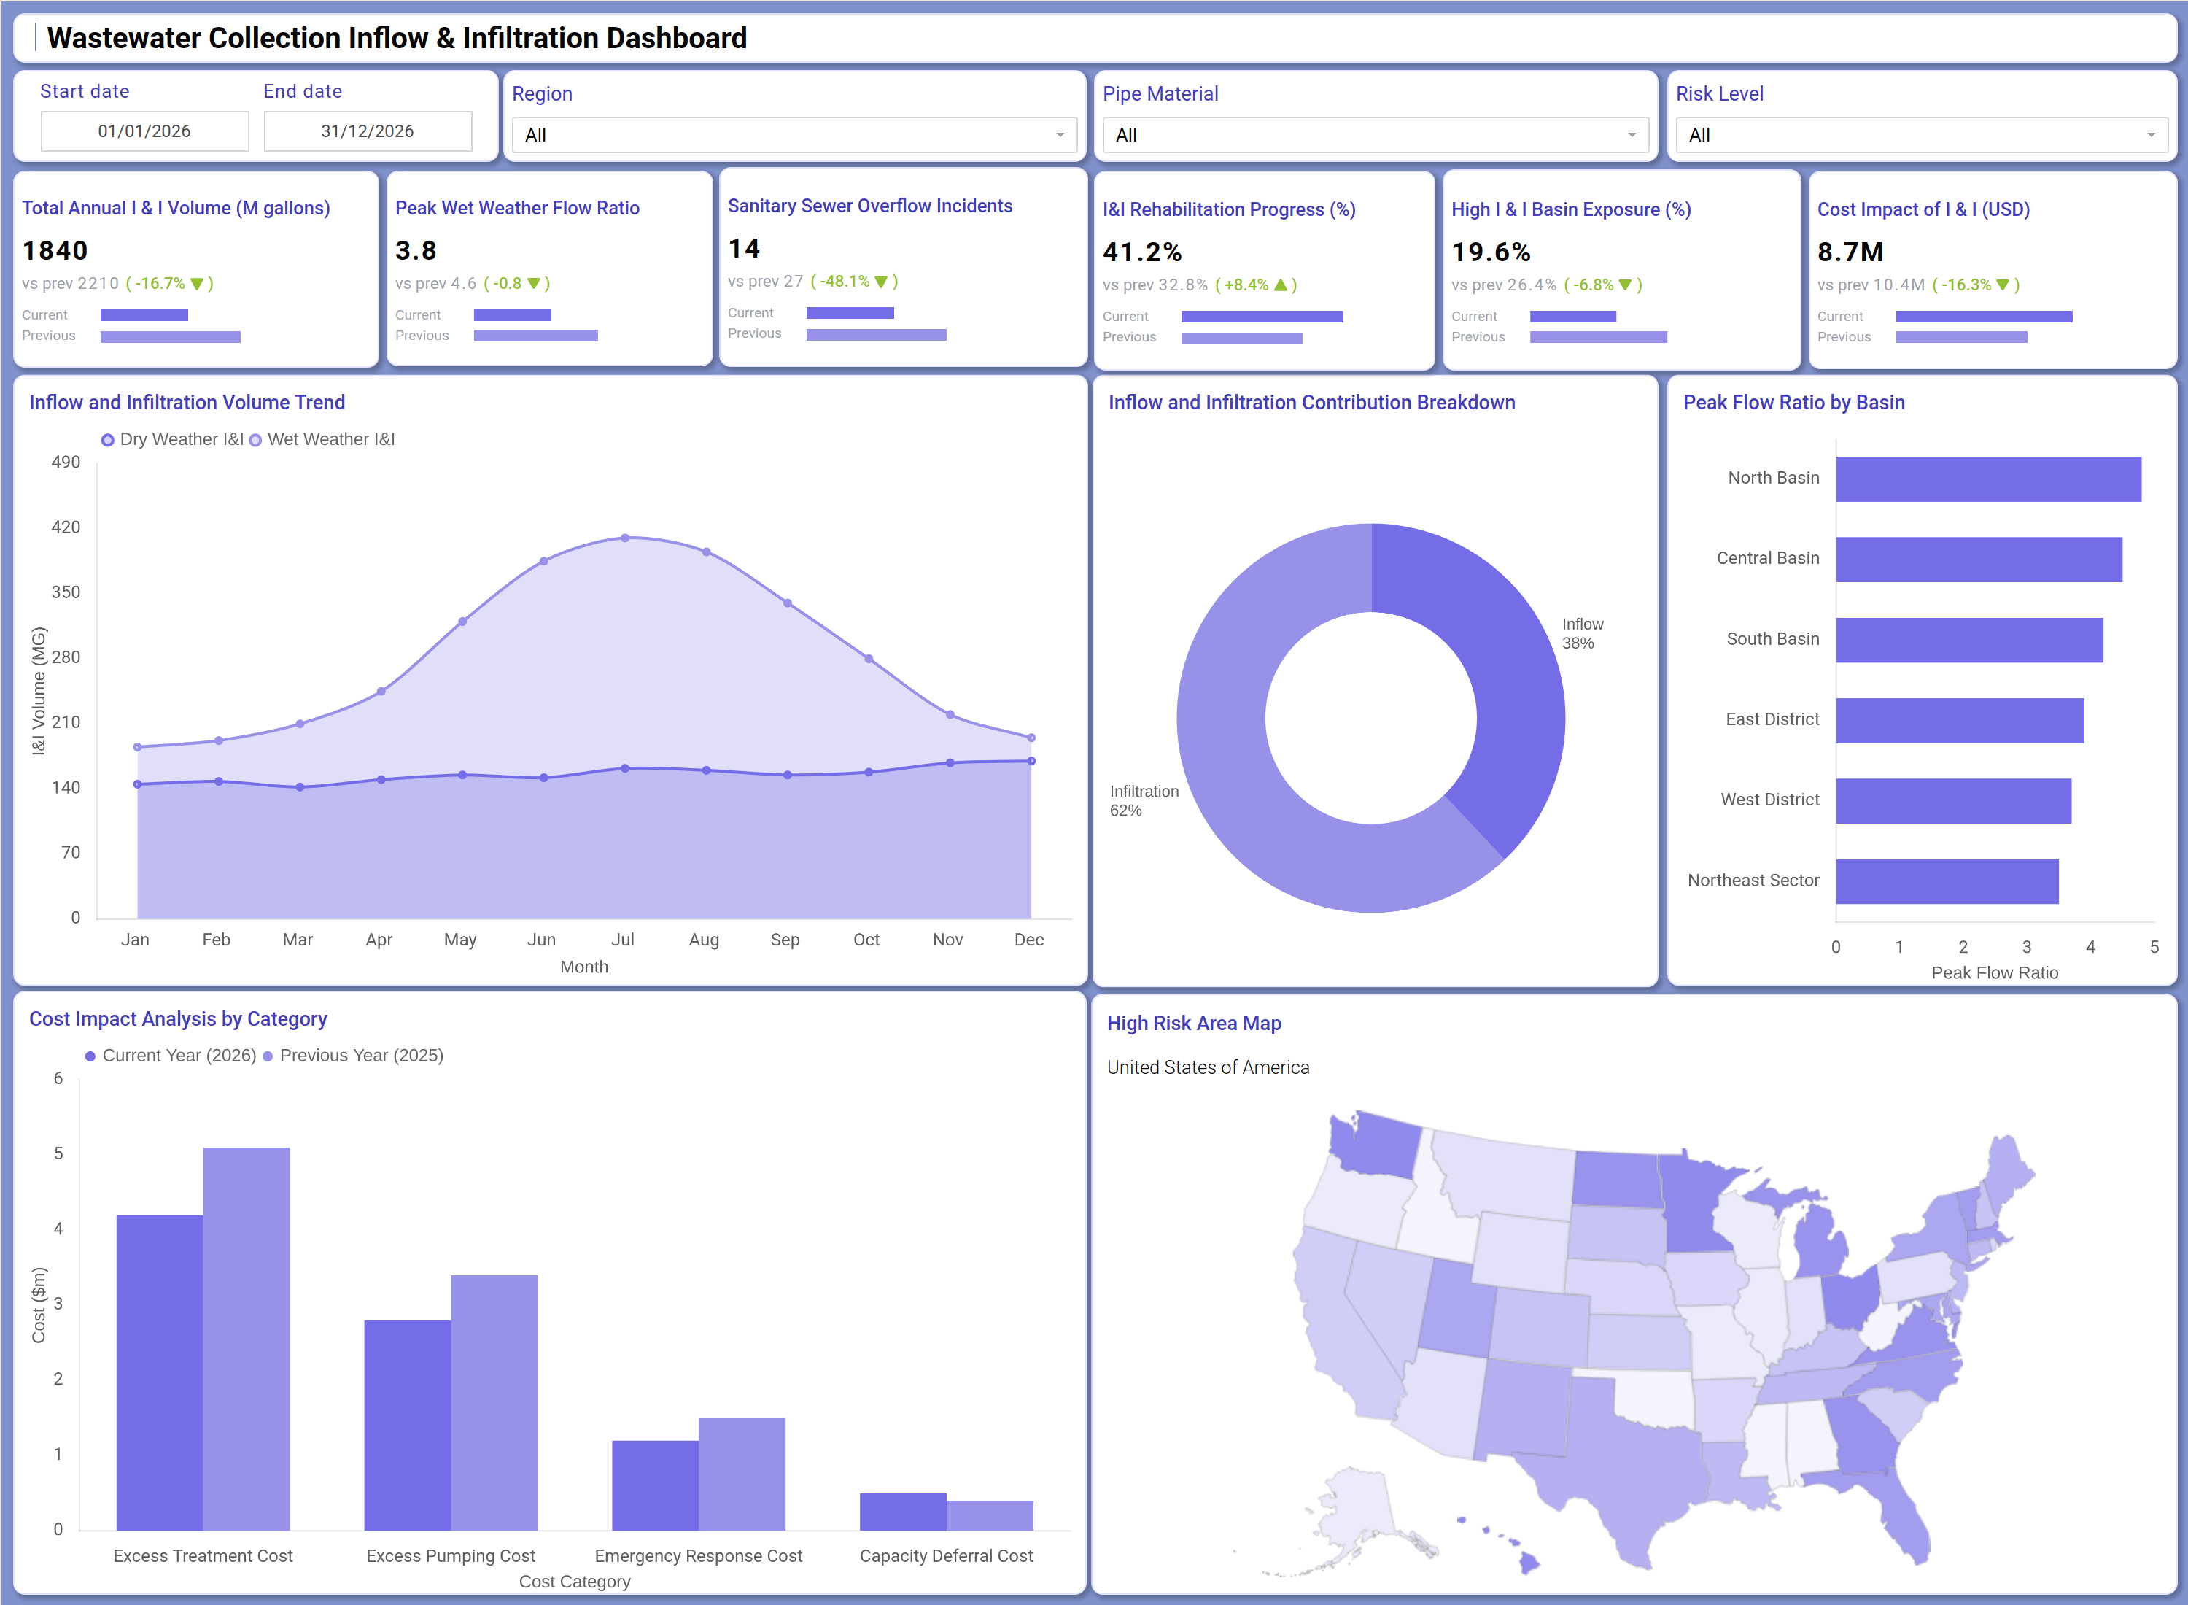The height and width of the screenshot is (1605, 2188).
Task: Select the Central Basin bar
Action: tap(1978, 560)
